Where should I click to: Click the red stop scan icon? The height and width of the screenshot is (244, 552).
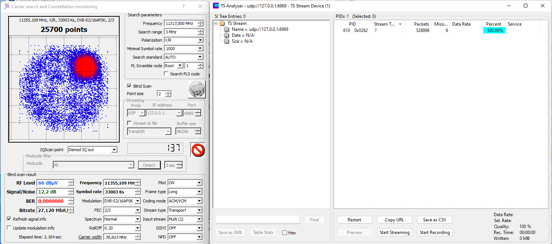coord(198,150)
